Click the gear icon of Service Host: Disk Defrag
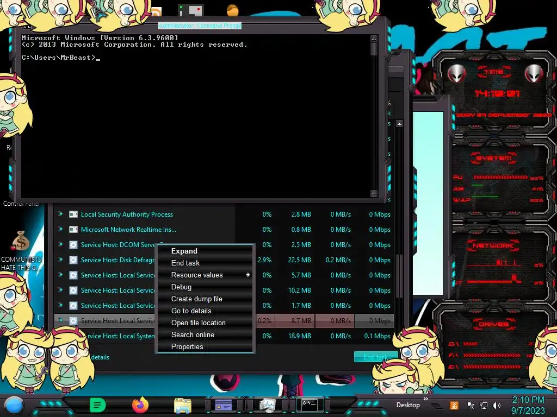Screen dimensions: 557x417 pos(73,260)
